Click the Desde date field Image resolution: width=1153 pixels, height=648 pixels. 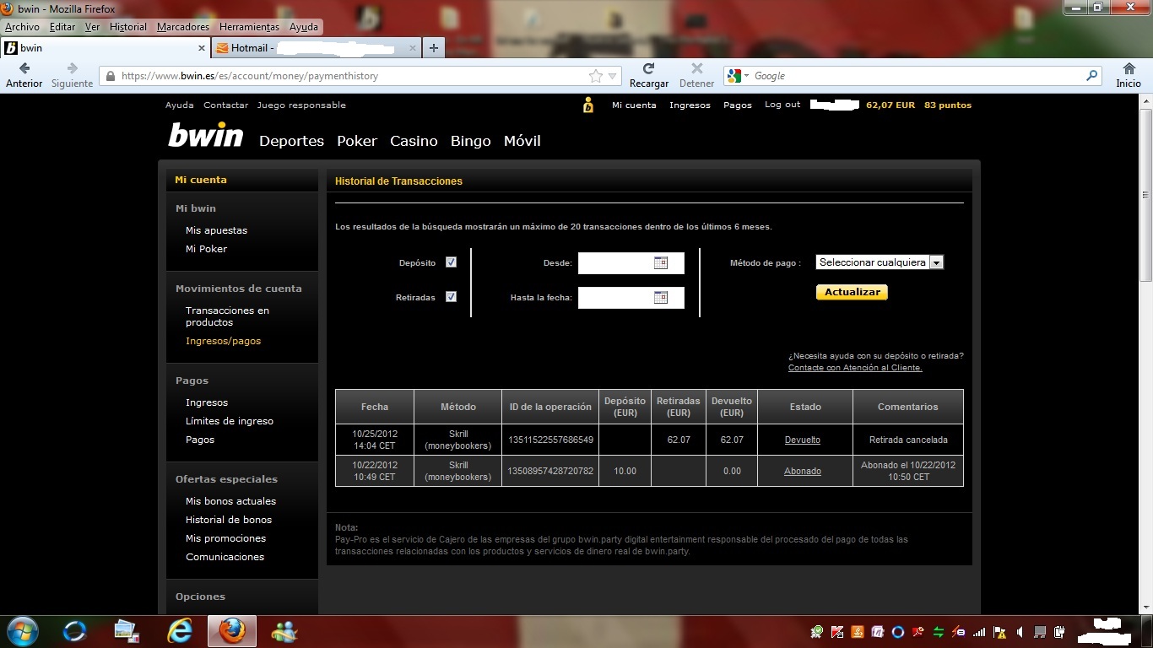(x=631, y=262)
